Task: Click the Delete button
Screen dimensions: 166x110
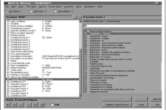Action: click(141, 99)
